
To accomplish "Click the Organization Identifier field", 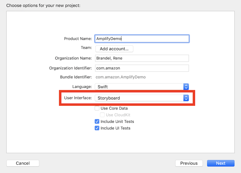I will pyautogui.click(x=142, y=68).
